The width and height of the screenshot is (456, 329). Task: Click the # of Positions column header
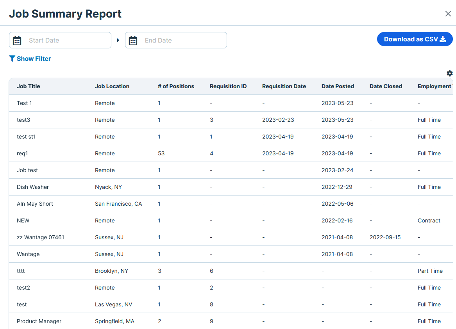176,86
